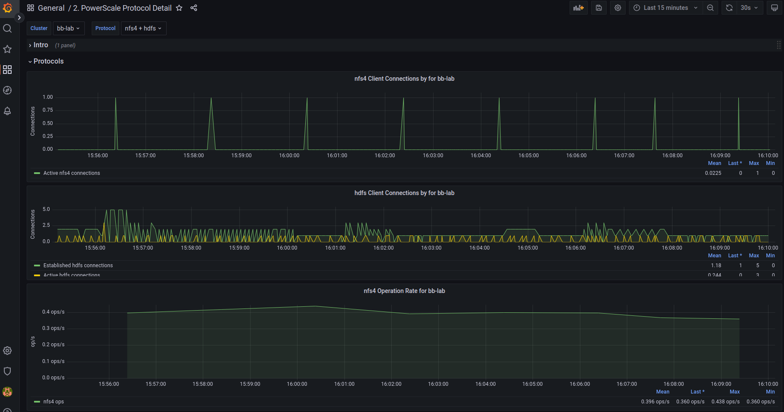The height and width of the screenshot is (412, 784).
Task: Open the bb-lab cluster dropdown
Action: tap(68, 28)
